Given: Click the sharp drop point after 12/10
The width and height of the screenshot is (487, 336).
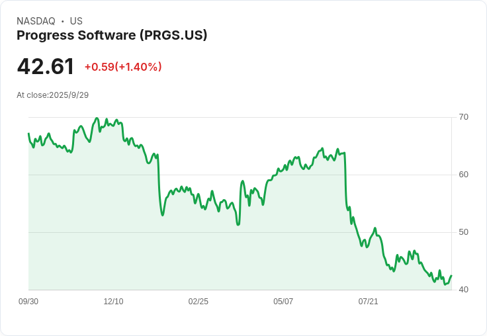Looking at the screenshot, I should pyautogui.click(x=159, y=183).
